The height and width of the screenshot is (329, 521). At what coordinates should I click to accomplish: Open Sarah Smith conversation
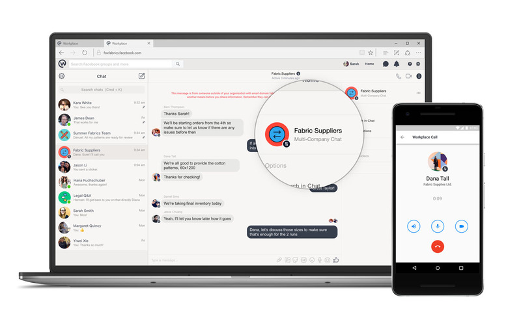click(x=102, y=213)
